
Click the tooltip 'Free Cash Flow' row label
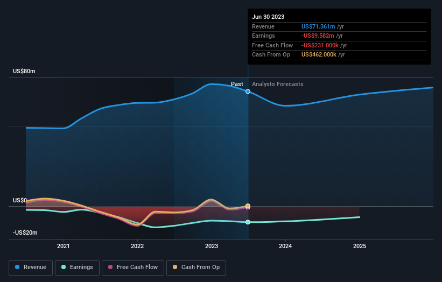tap(272, 45)
